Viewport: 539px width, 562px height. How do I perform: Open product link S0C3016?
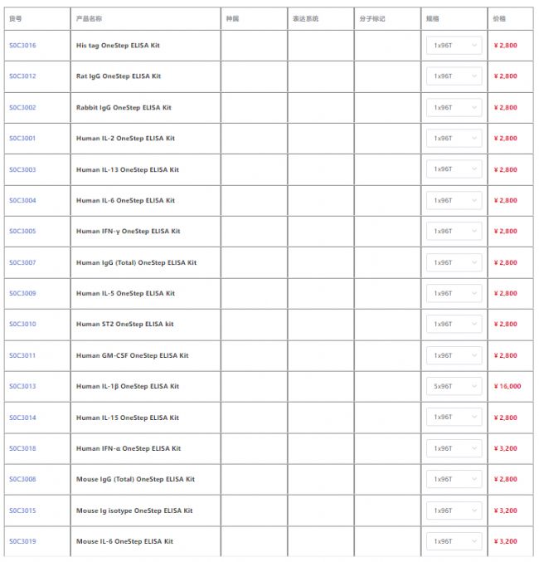[22, 46]
